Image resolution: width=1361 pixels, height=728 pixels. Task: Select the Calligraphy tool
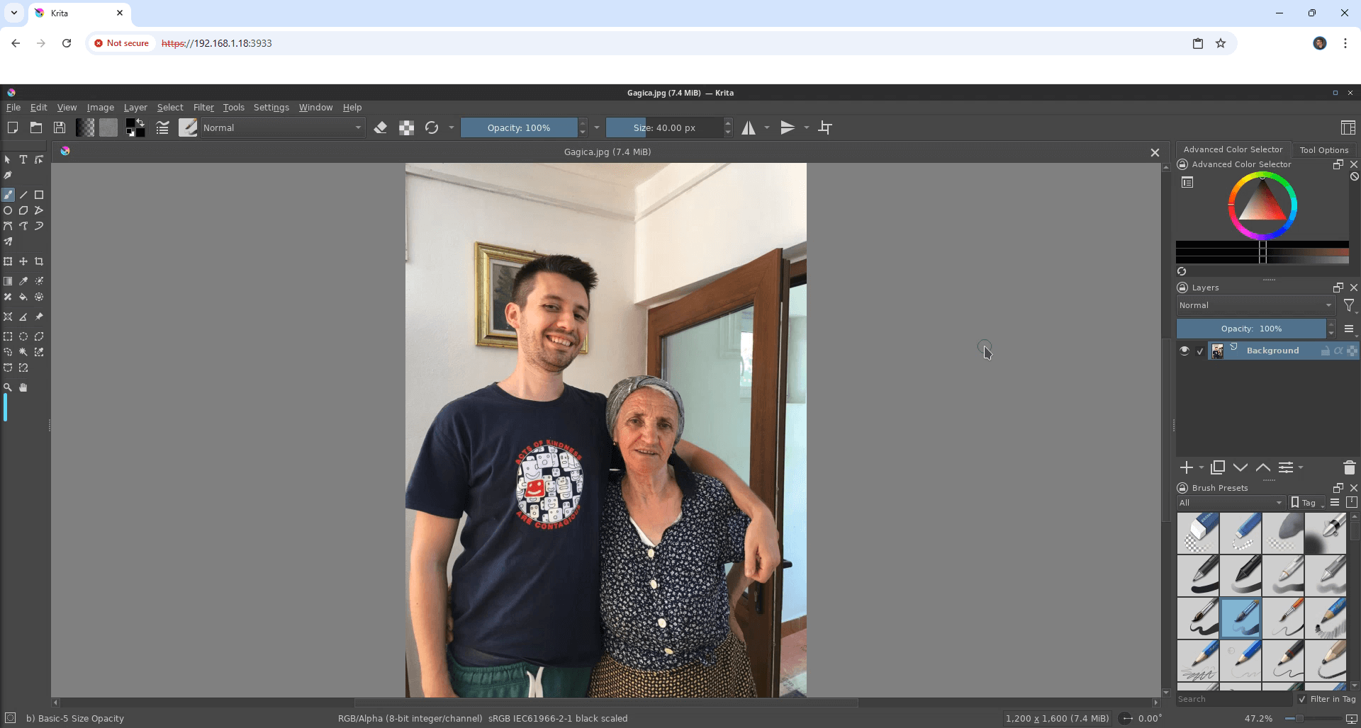[8, 175]
